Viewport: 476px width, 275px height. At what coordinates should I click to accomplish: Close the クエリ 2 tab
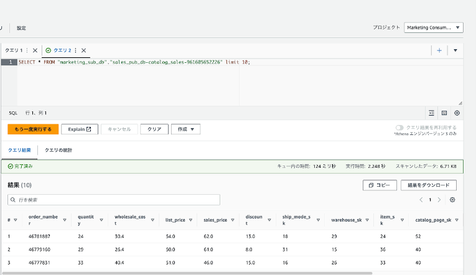click(84, 50)
